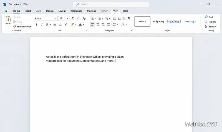Open the File menu

point(6,11)
